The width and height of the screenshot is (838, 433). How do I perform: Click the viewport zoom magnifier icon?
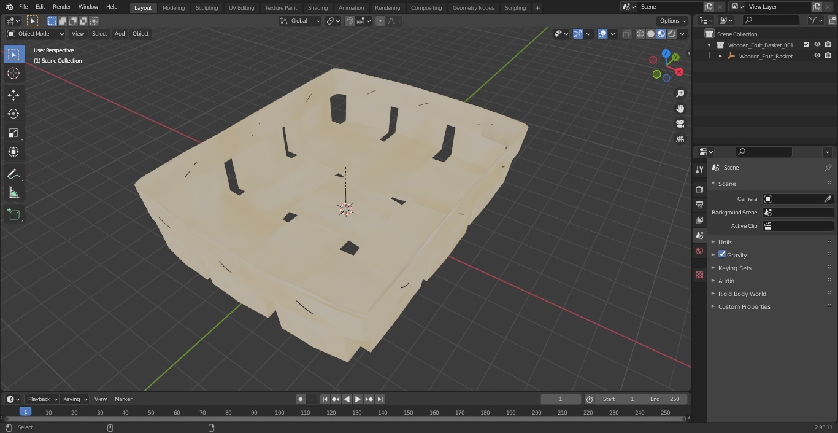(680, 93)
